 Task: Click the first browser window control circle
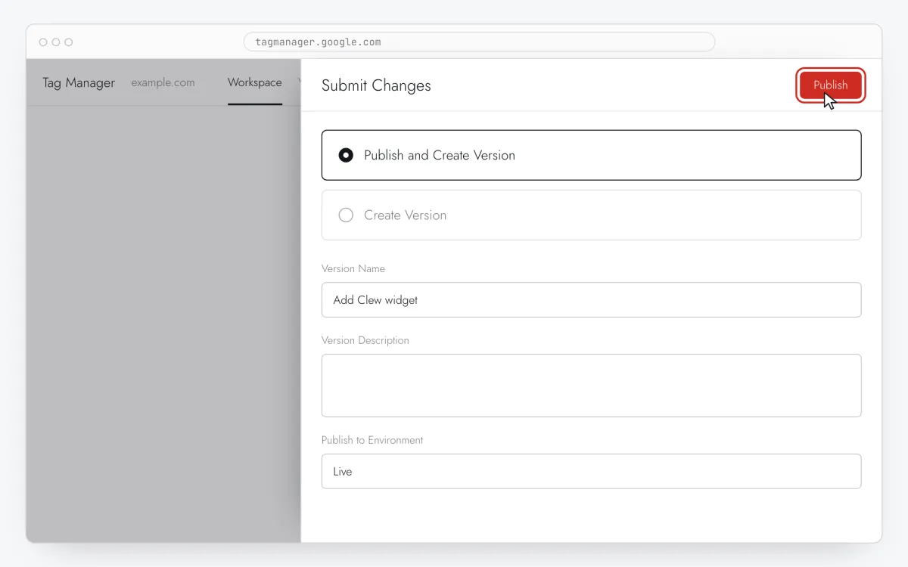click(43, 42)
